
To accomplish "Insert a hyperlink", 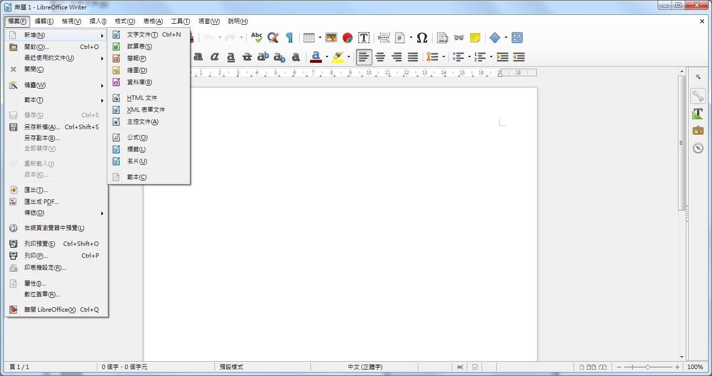I will click(x=458, y=38).
